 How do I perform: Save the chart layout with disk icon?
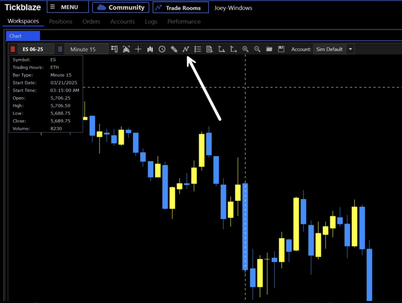click(281, 49)
